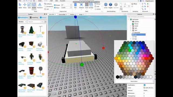Select the Exploding Barrel model thumbnail

(31, 71)
